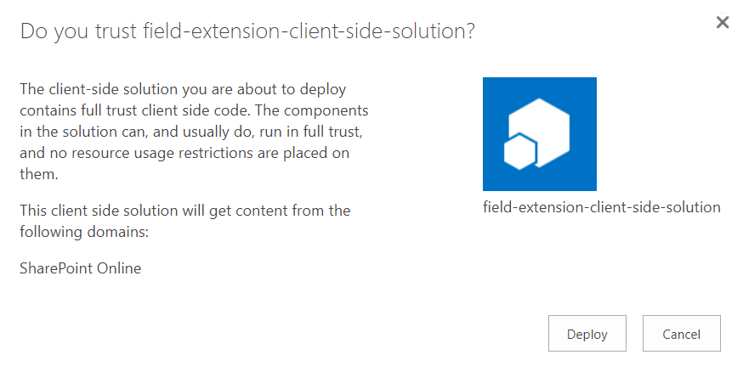Click the 'following domains:' line
Viewport: 743px width, 383px height.
click(84, 232)
